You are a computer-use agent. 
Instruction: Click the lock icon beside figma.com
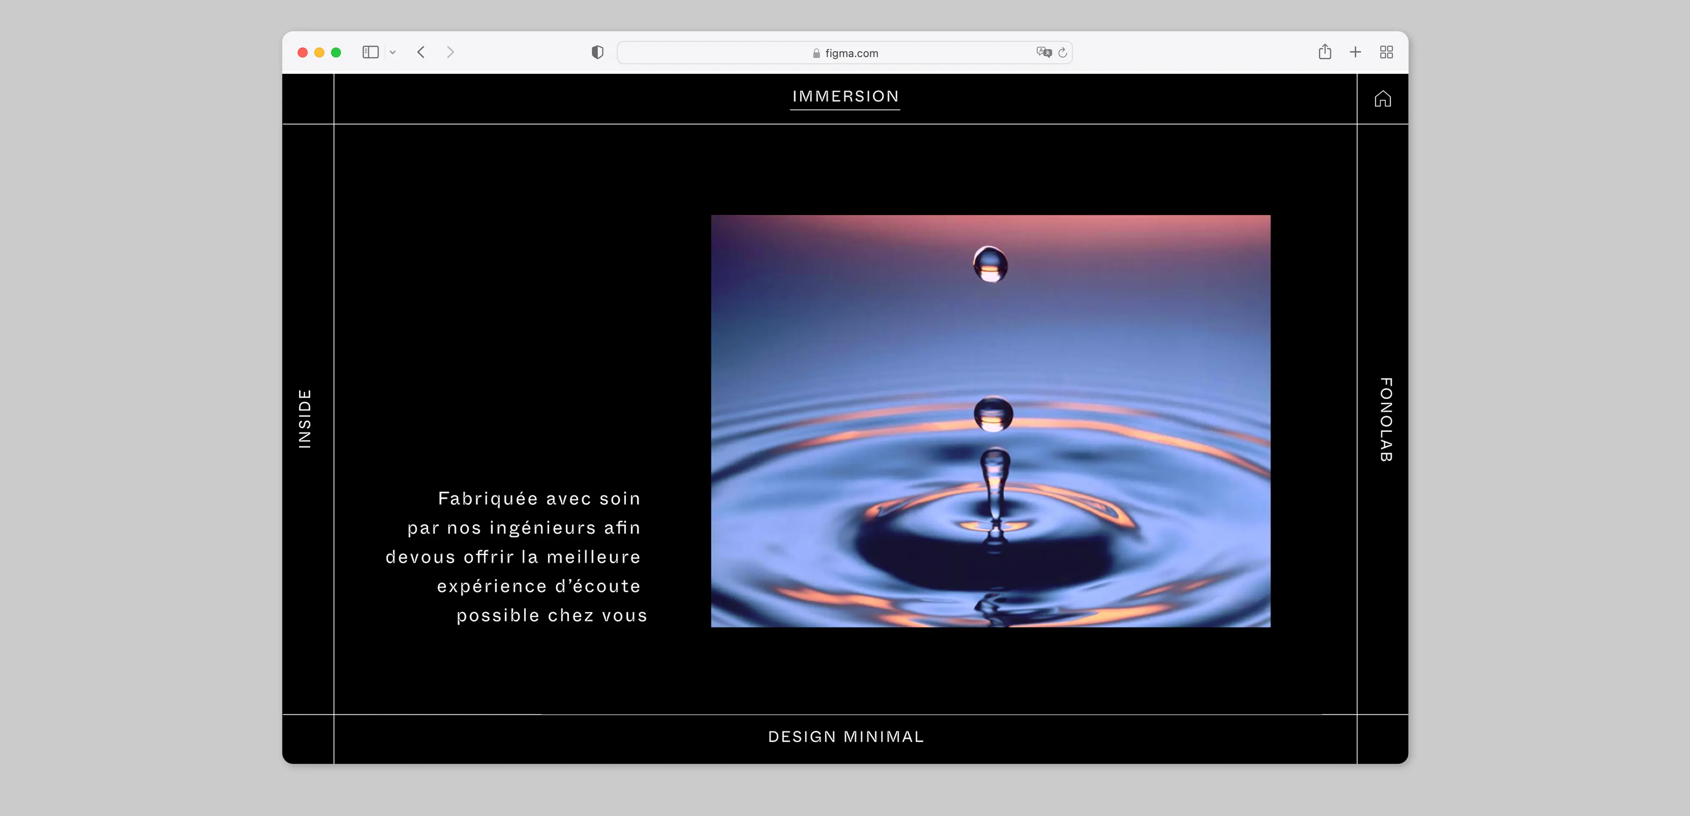click(816, 54)
